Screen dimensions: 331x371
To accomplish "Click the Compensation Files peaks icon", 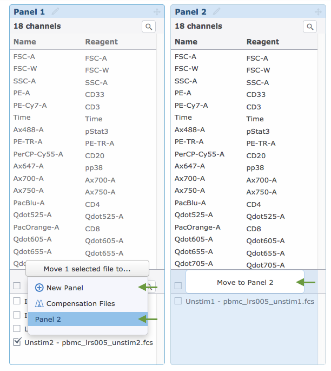I will (39, 304).
